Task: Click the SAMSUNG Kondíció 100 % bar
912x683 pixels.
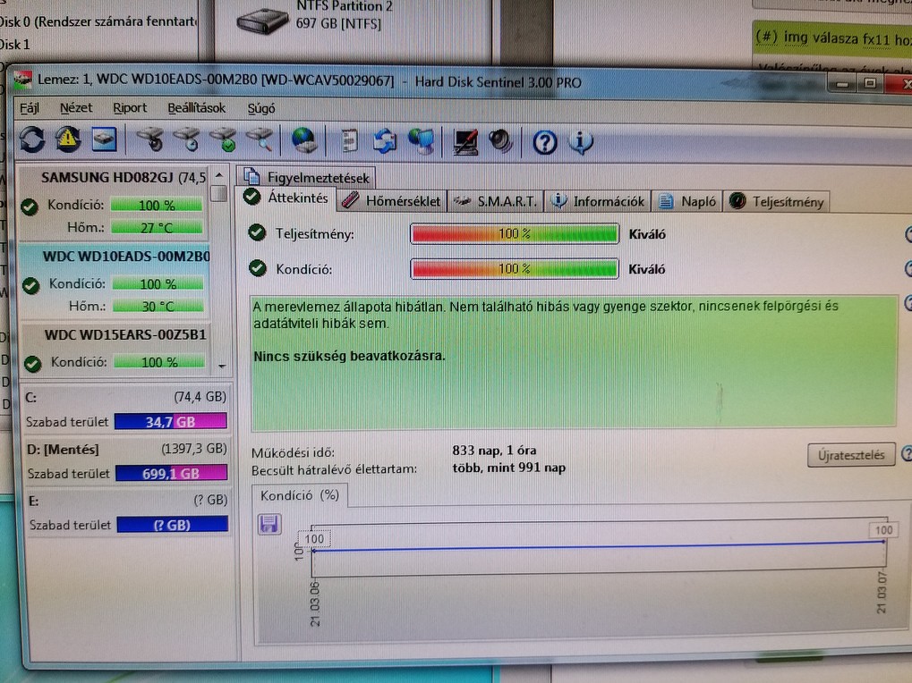Action: pos(157,205)
